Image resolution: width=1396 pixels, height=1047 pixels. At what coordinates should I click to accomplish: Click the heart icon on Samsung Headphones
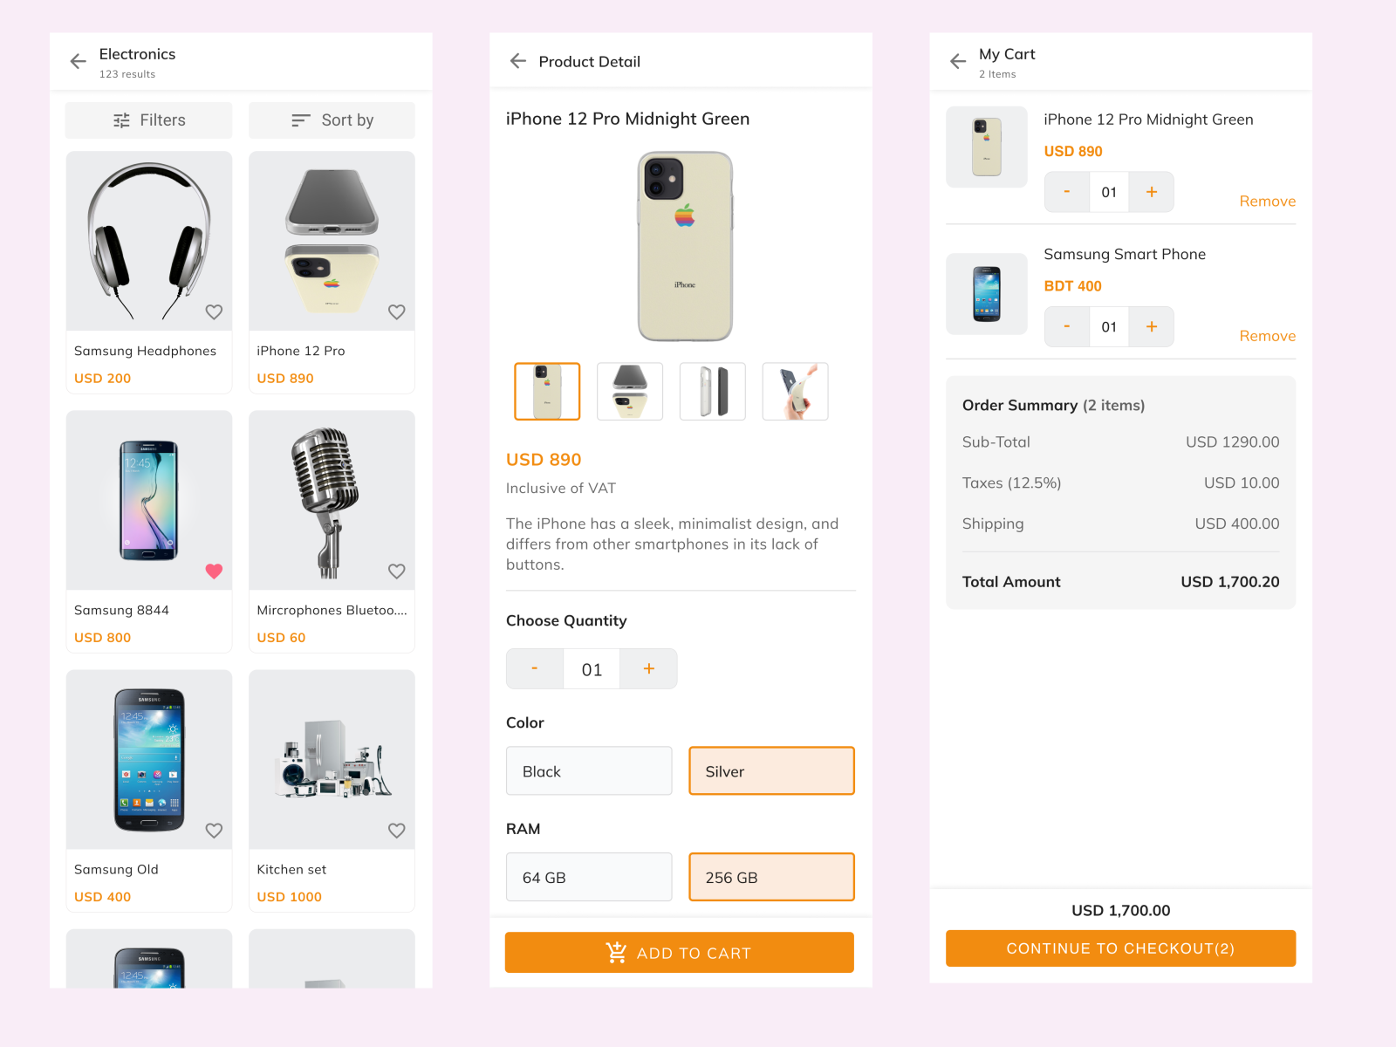(214, 311)
